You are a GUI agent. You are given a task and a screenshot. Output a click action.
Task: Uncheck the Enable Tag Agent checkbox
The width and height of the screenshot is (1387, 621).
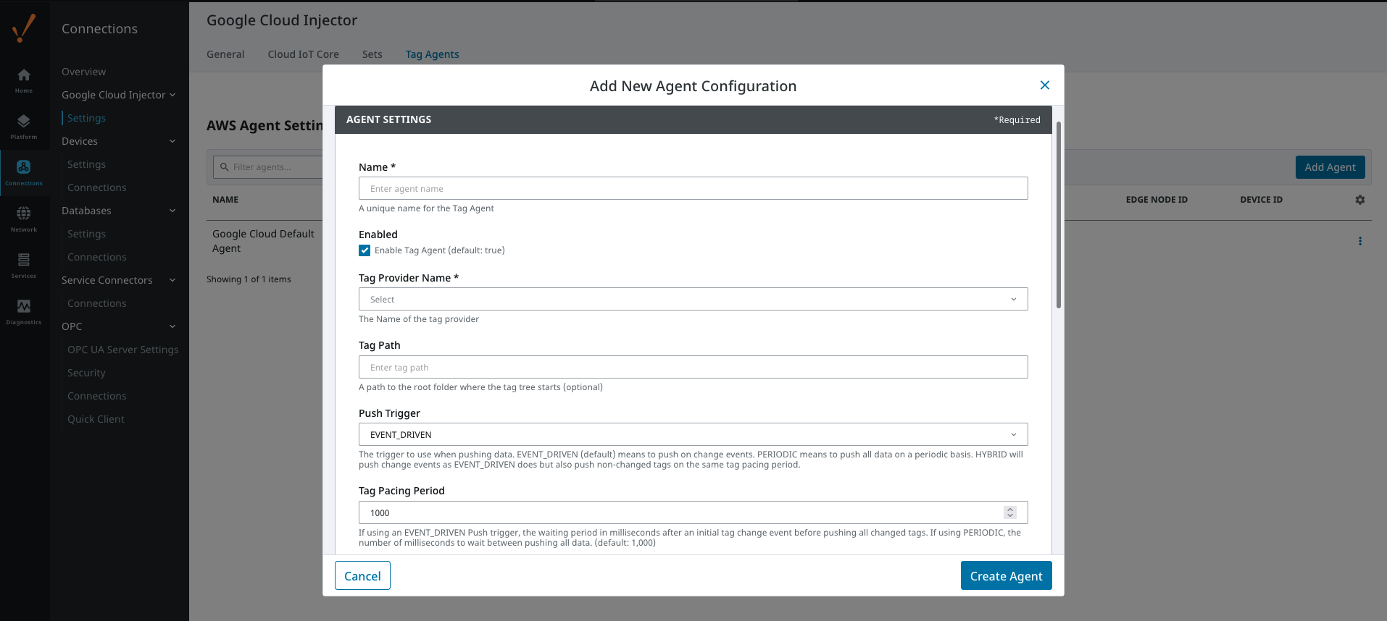point(365,250)
